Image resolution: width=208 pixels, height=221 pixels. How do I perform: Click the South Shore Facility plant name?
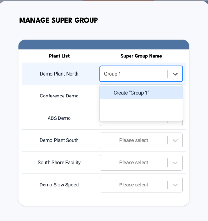pos(59,162)
